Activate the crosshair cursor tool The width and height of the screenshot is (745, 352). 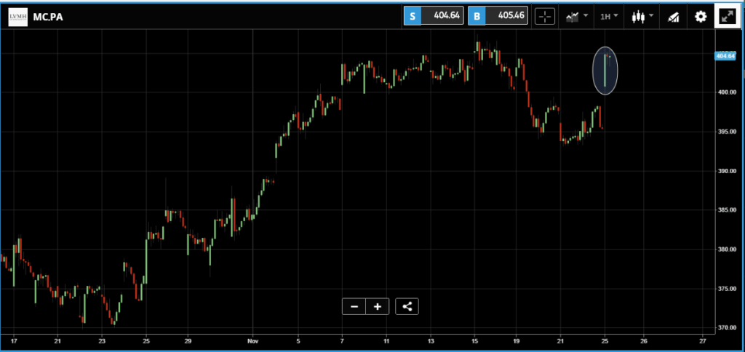(545, 16)
